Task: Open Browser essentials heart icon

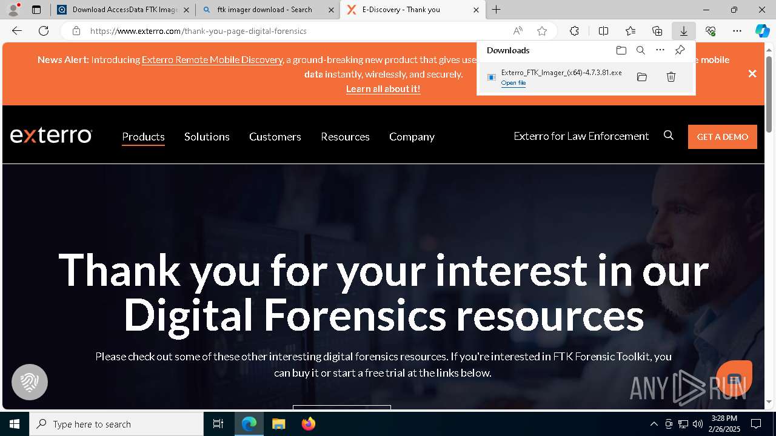Action: click(x=711, y=31)
